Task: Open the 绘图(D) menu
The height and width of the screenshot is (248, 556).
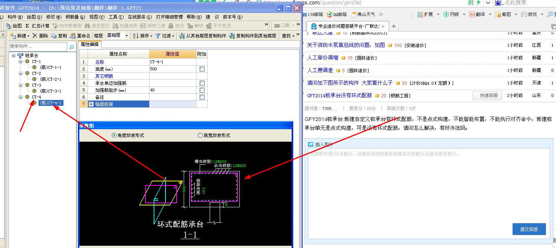Action: pyautogui.click(x=35, y=17)
